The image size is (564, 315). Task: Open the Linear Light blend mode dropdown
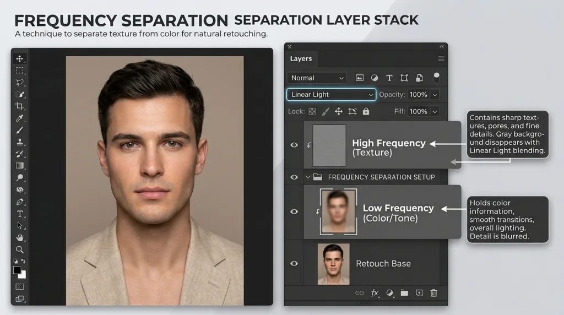(331, 95)
